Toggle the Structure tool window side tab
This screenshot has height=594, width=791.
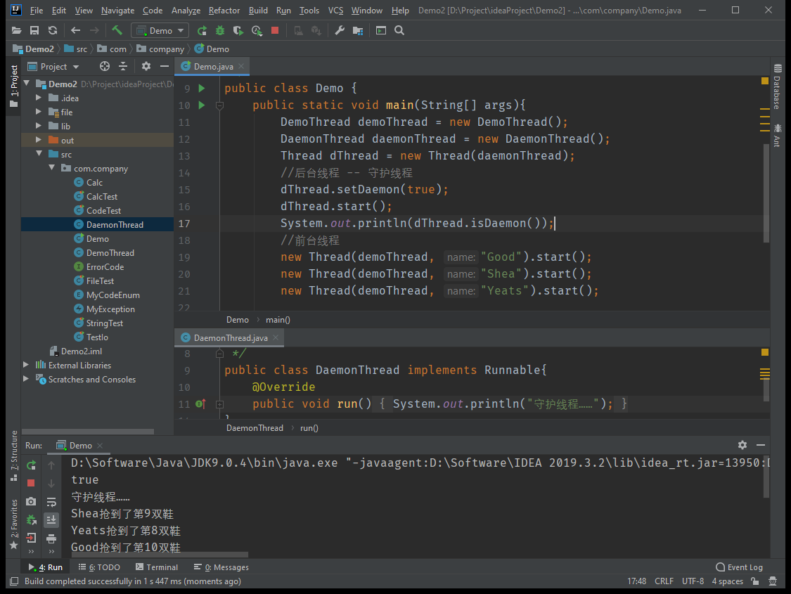(13, 456)
